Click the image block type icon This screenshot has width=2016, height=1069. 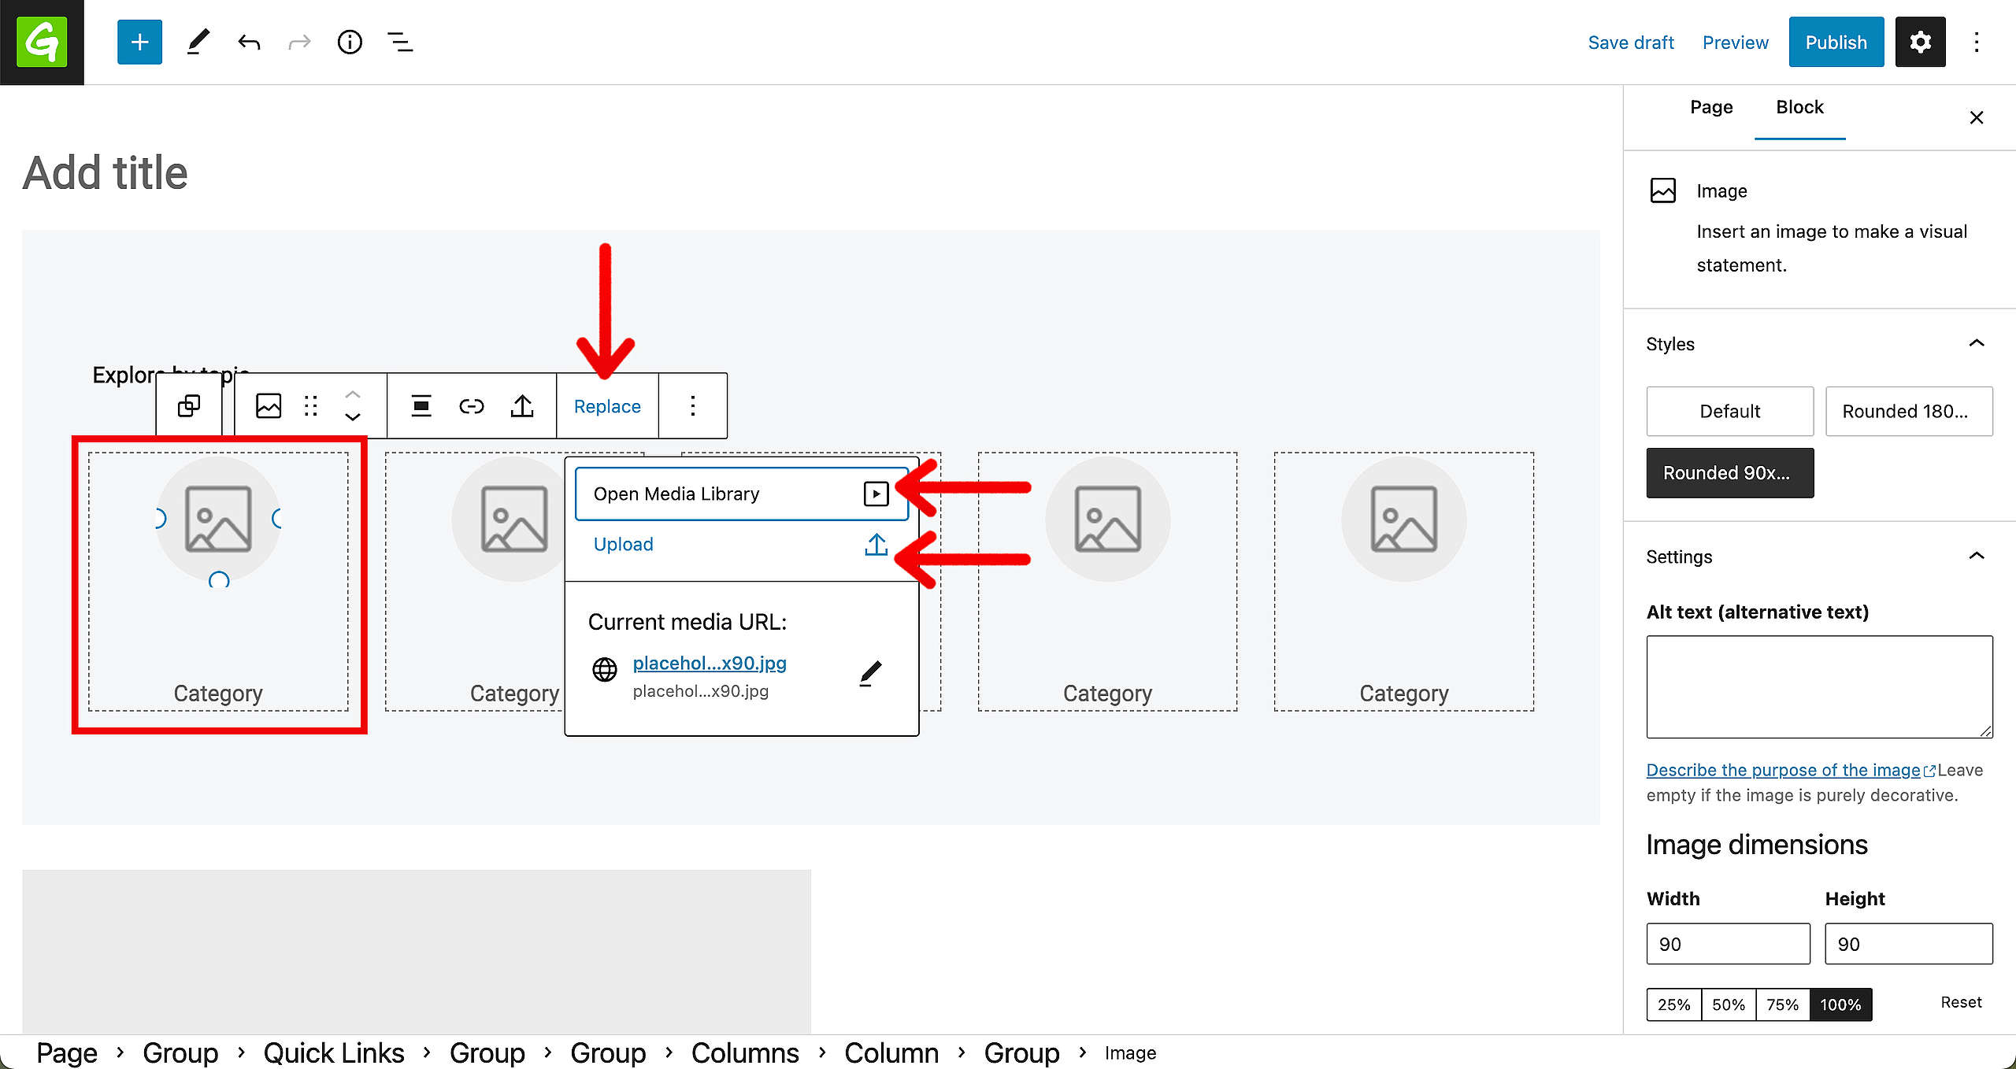coord(269,406)
